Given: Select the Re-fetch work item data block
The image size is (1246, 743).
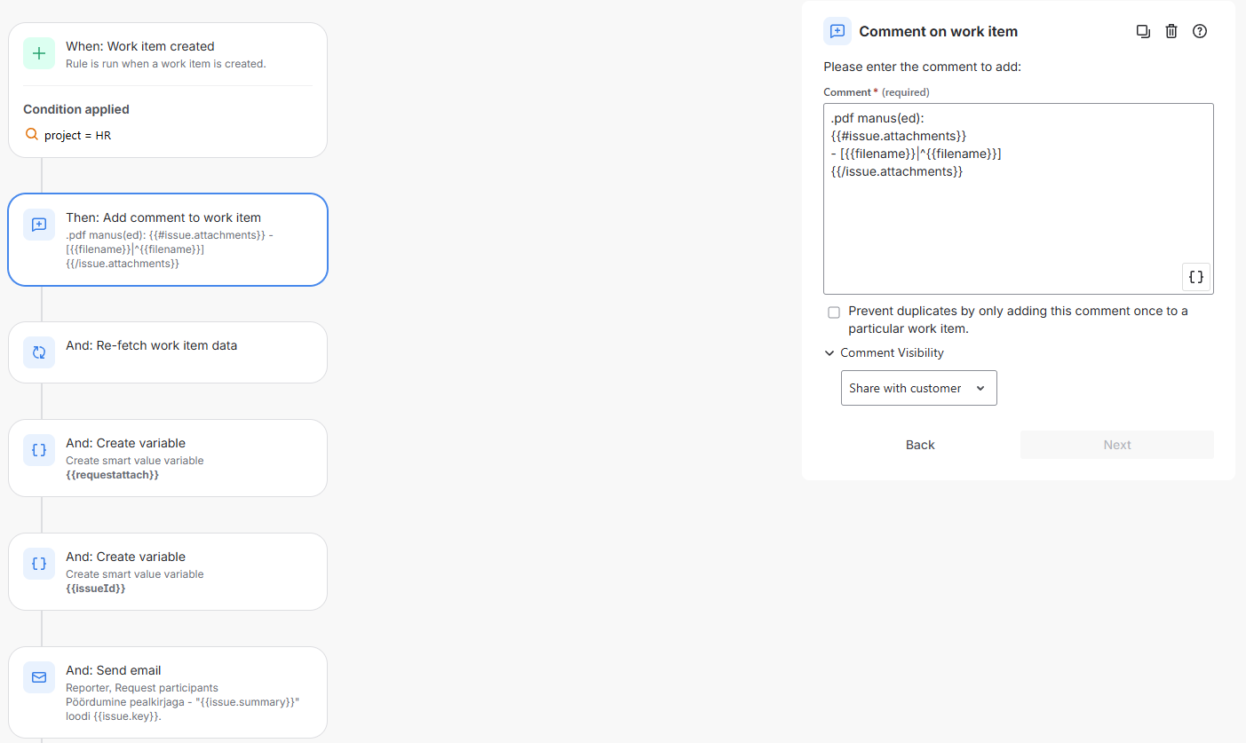Looking at the screenshot, I should click(x=167, y=352).
